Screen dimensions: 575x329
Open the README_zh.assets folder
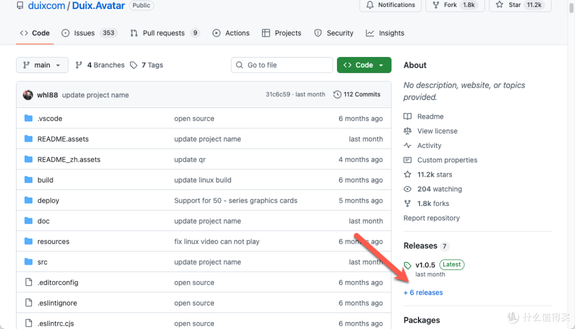pyautogui.click(x=69, y=160)
